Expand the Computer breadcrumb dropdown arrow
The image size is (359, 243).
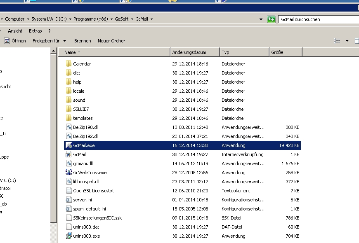[x=28, y=19]
